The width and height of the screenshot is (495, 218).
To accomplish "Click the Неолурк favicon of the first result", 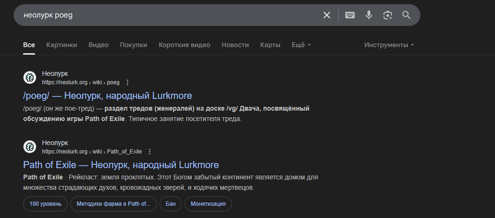I will point(30,77).
